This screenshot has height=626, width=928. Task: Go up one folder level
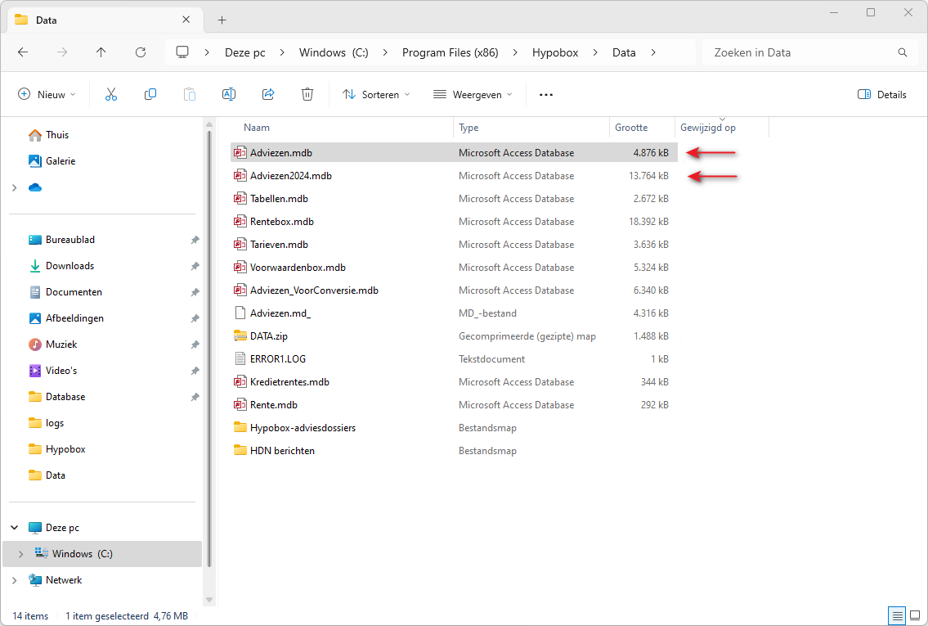pos(101,52)
